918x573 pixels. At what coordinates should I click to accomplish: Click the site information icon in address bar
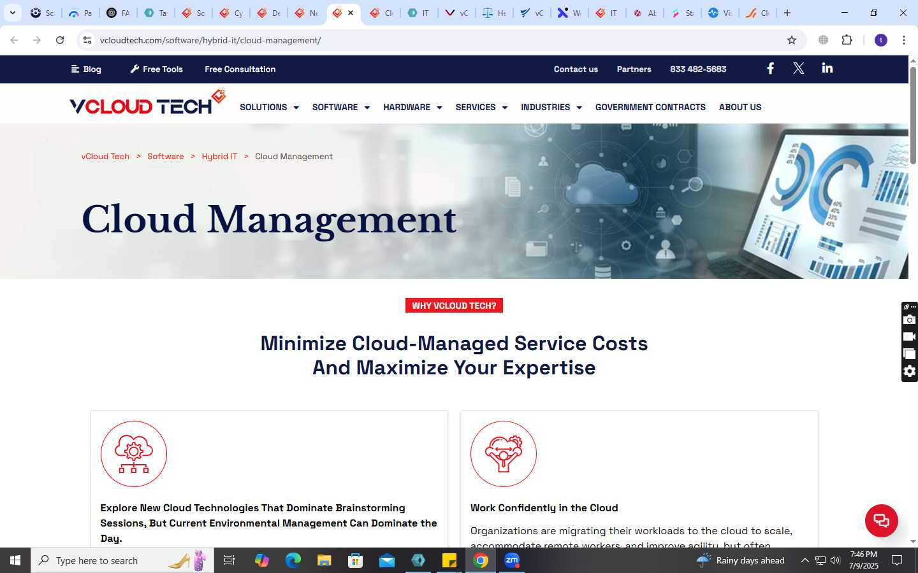[87, 40]
